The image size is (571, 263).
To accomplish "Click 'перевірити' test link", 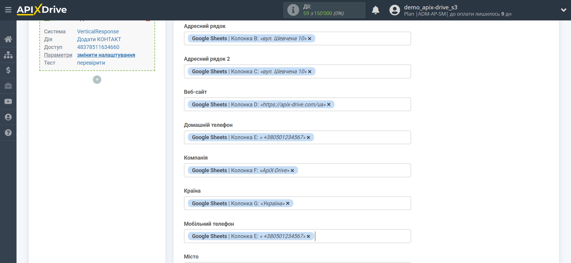I will tap(91, 63).
